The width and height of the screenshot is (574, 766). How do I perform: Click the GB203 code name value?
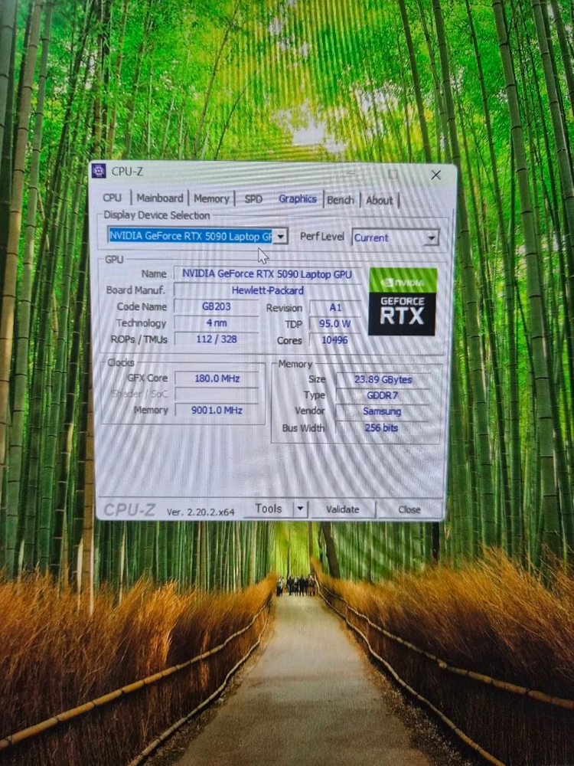217,307
